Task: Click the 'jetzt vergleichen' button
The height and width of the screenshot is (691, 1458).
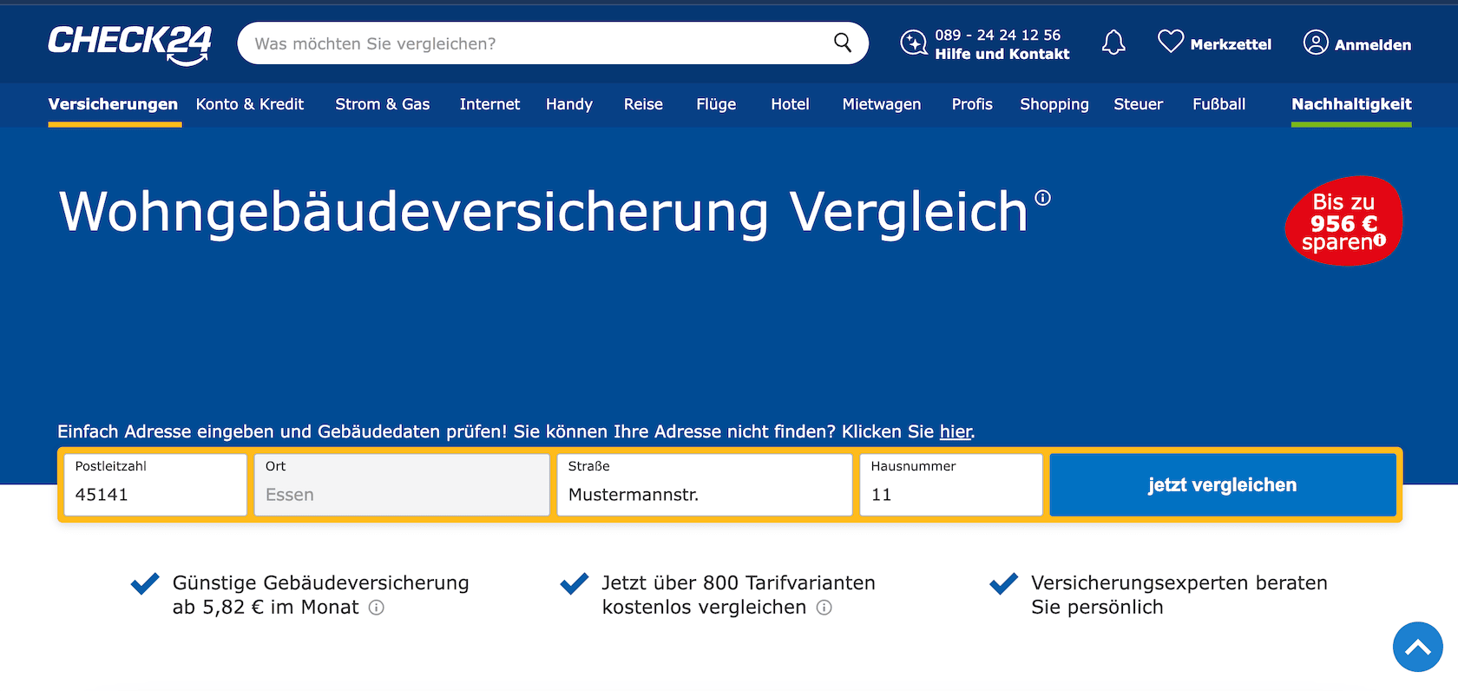Action: [x=1223, y=485]
